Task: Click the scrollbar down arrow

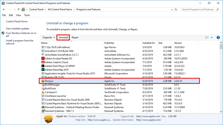Action: point(221,112)
